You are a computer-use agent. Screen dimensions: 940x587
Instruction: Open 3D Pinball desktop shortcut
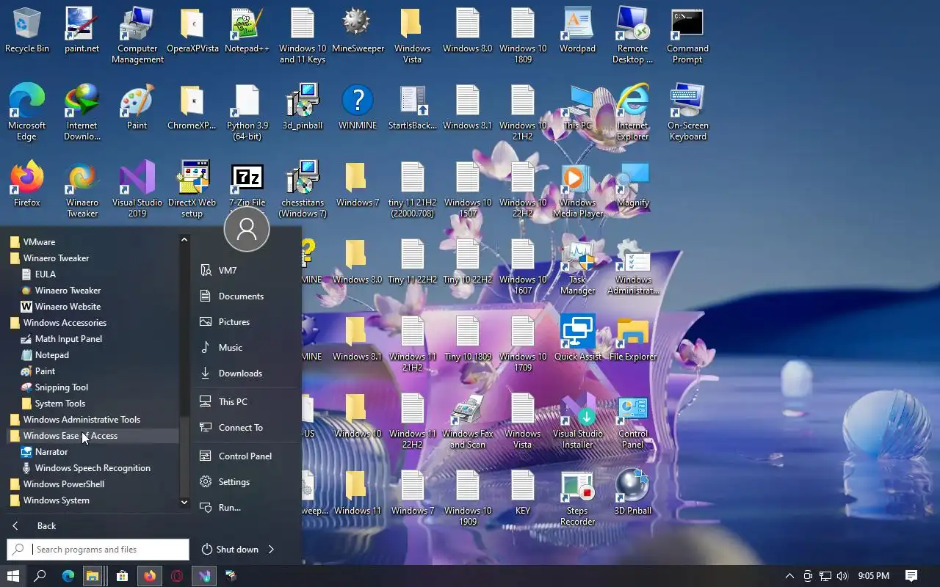coord(633,492)
